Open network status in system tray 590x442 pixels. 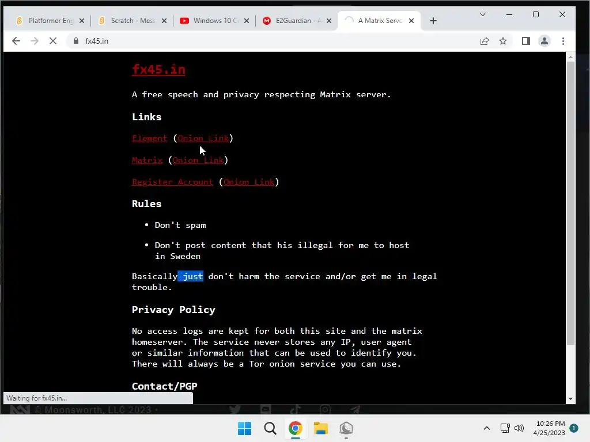coord(505,428)
